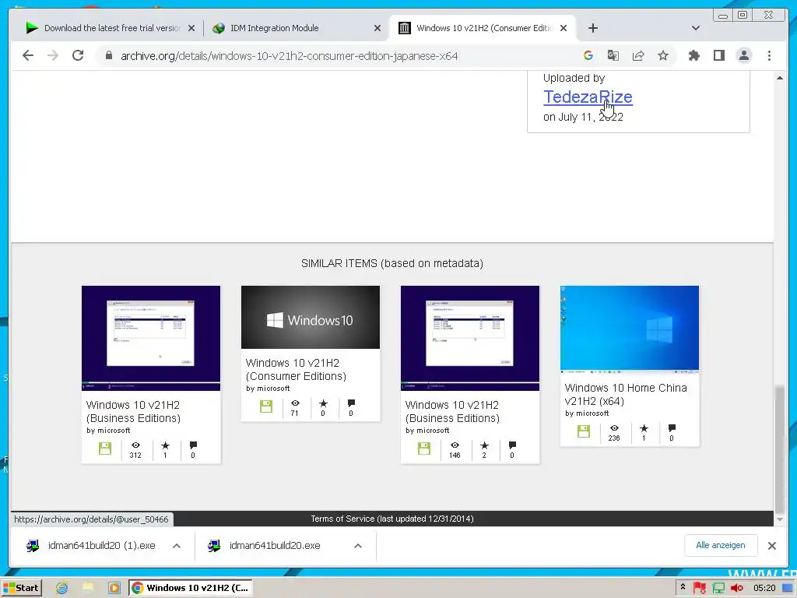Click the network tray icon
The image size is (797, 598).
tap(718, 589)
